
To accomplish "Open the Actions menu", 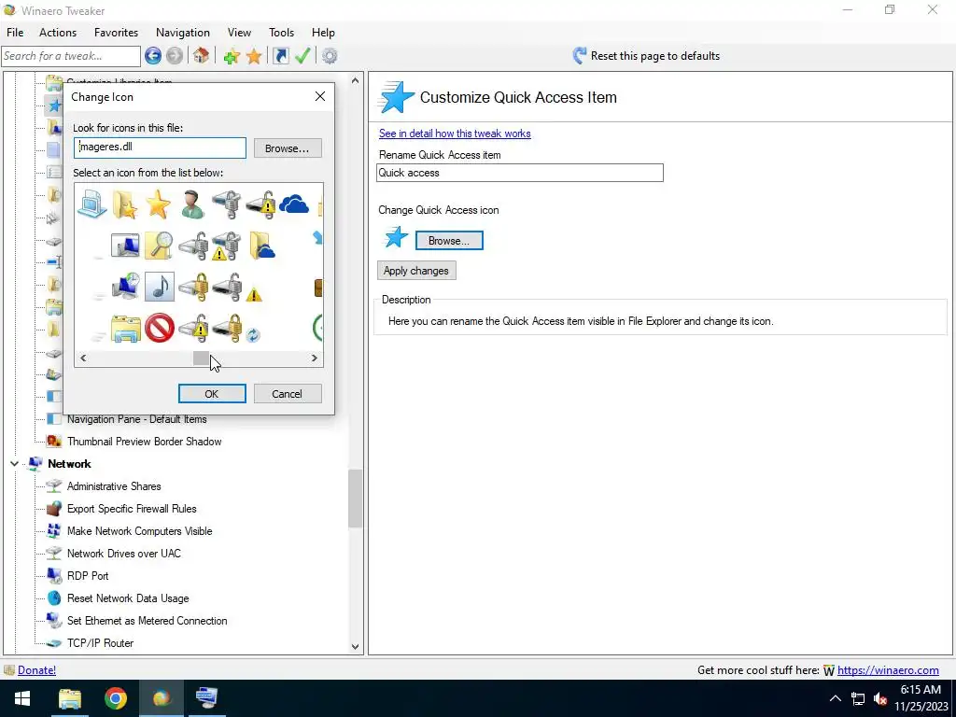I will click(58, 33).
